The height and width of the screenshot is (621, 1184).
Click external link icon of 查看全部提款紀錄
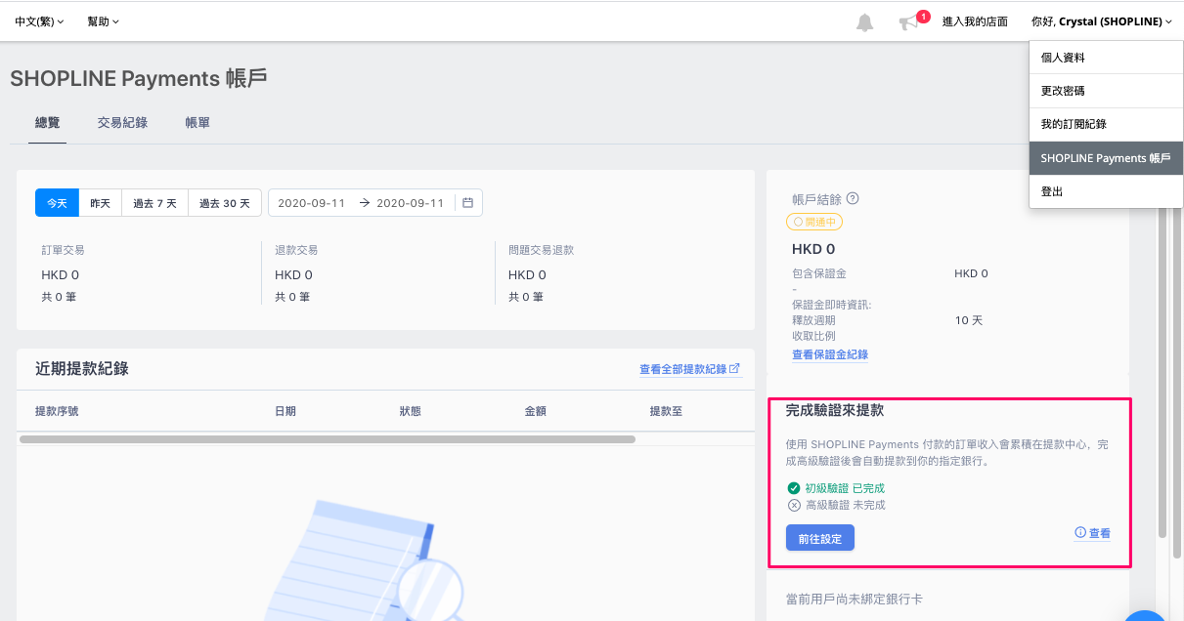[736, 369]
